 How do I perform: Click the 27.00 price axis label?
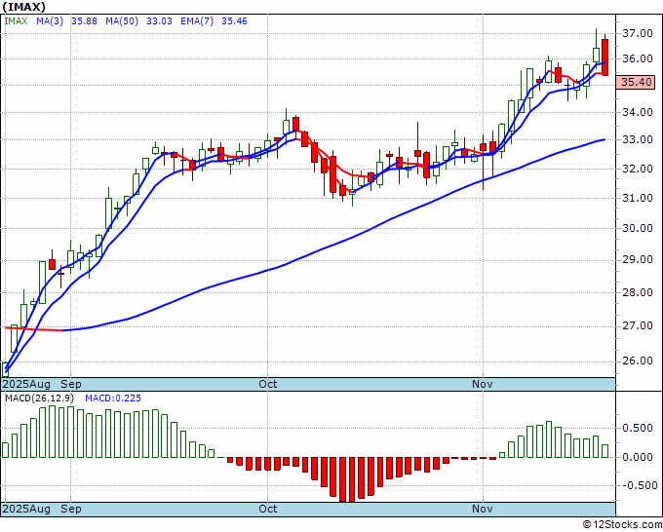coord(638,325)
